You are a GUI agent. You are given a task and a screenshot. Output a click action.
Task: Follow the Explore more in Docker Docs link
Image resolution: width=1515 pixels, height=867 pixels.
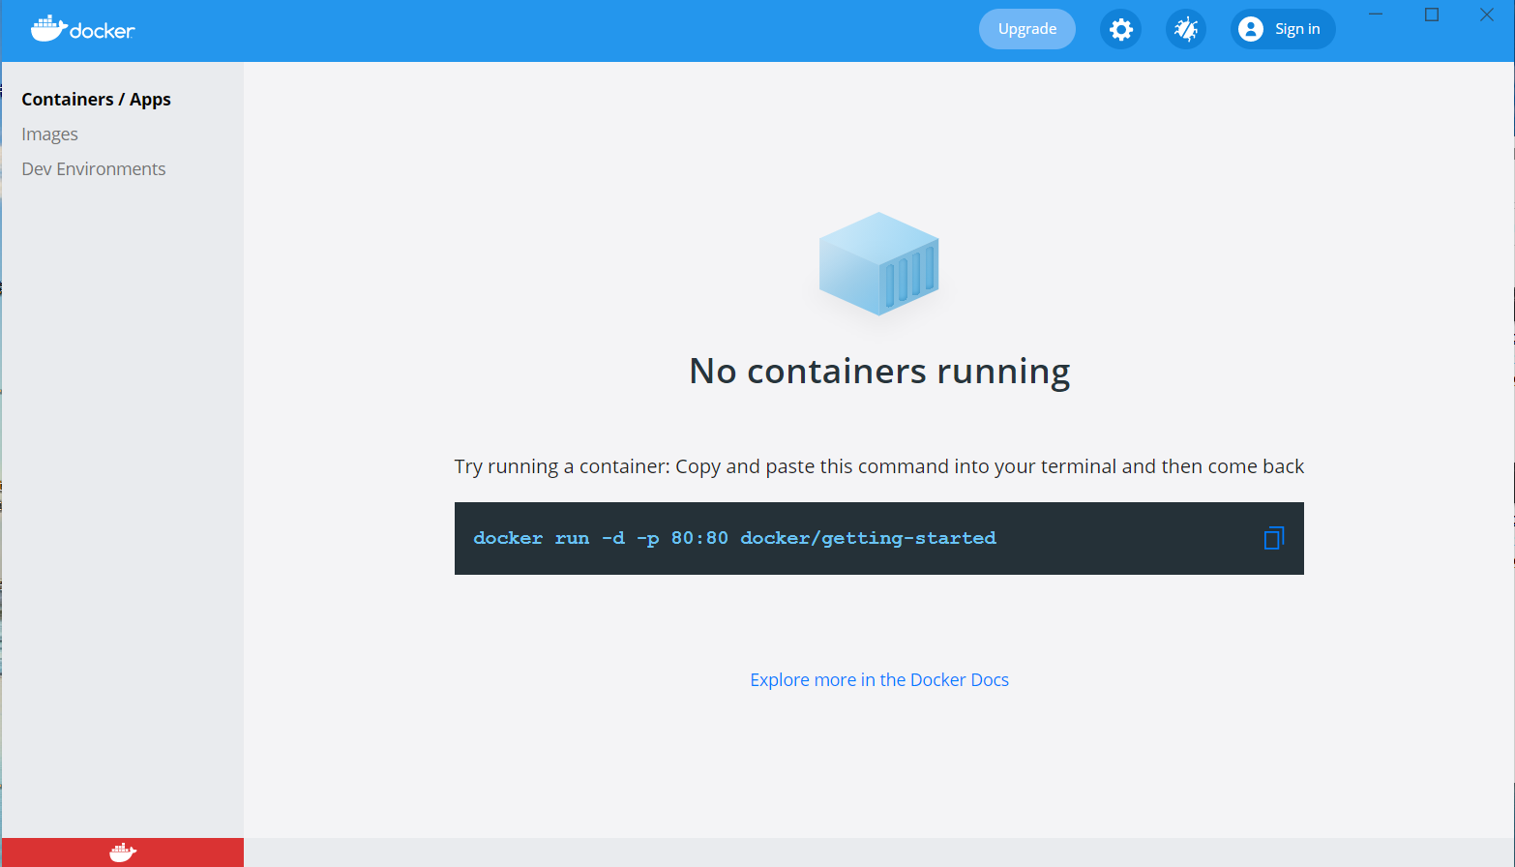point(879,680)
